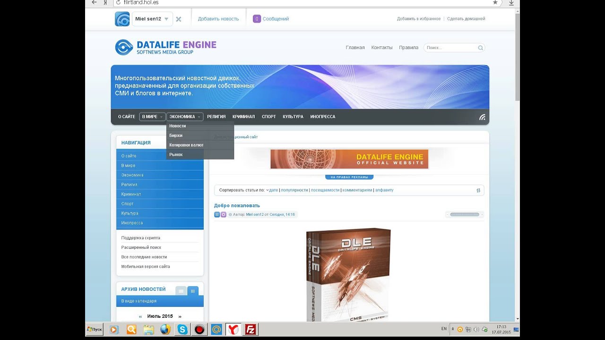Click the blue list icon under article title
This screenshot has height=340, width=605.
pyautogui.click(x=217, y=214)
